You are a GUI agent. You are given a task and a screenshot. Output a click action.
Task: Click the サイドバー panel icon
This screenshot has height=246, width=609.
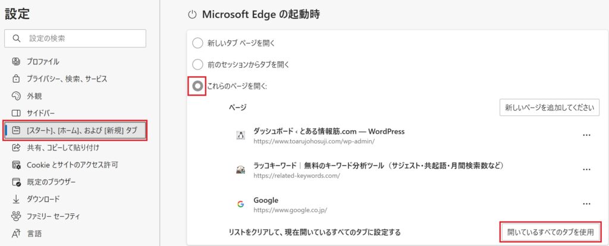[16, 113]
